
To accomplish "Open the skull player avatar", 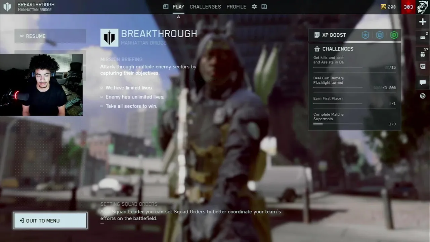I will 423,7.
